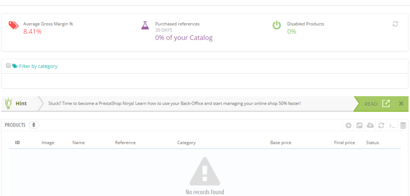Screen dimensions: 410x196
Task: Sort products by Final price
Action: tap(344, 143)
